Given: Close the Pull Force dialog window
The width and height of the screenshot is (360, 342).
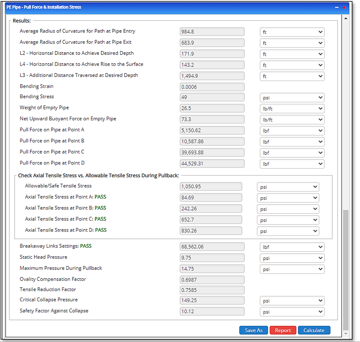Looking at the screenshot, I should pyautogui.click(x=344, y=7).
